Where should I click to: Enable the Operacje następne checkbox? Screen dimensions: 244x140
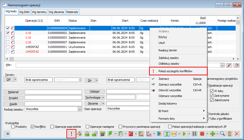pos(88,127)
